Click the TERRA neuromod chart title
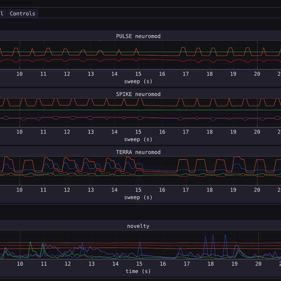Image resolution: width=281 pixels, height=281 pixels. point(138,152)
